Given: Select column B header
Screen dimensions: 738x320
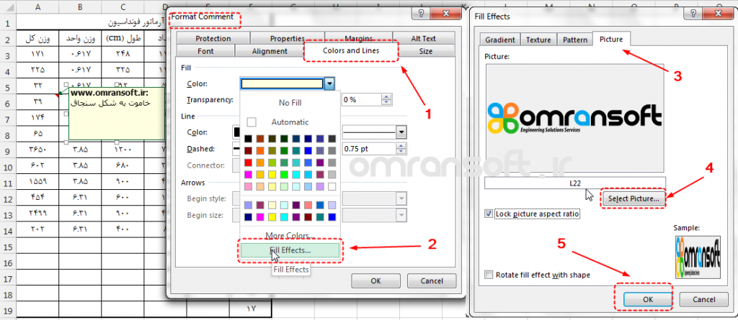Looking at the screenshot, I should tap(80, 7).
